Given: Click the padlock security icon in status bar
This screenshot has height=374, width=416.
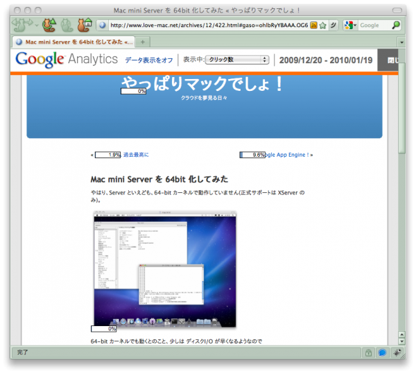Looking at the screenshot, I should (368, 352).
